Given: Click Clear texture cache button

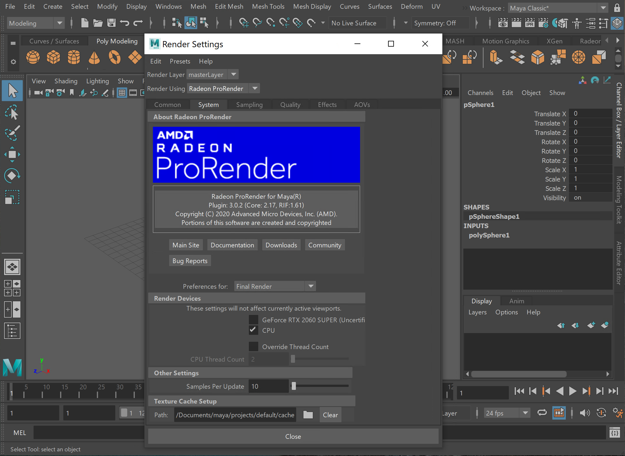Looking at the screenshot, I should pyautogui.click(x=330, y=415).
